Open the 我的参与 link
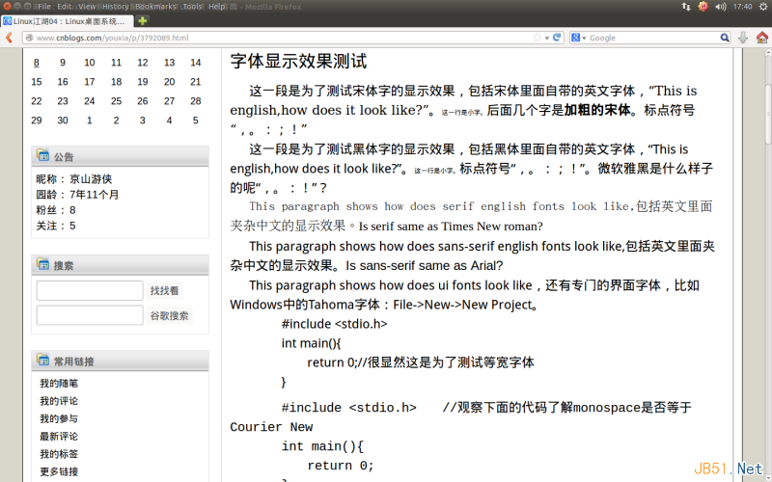The height and width of the screenshot is (482, 772). 59,418
